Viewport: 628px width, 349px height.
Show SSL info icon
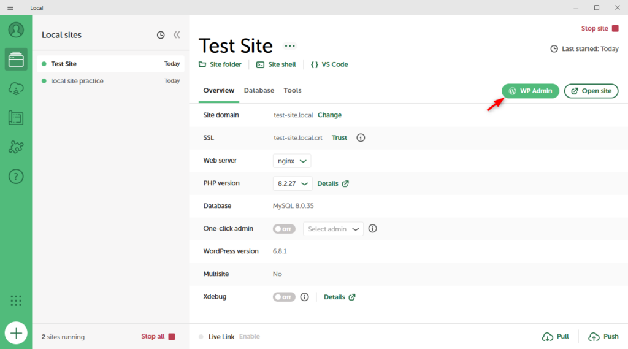[x=361, y=138]
